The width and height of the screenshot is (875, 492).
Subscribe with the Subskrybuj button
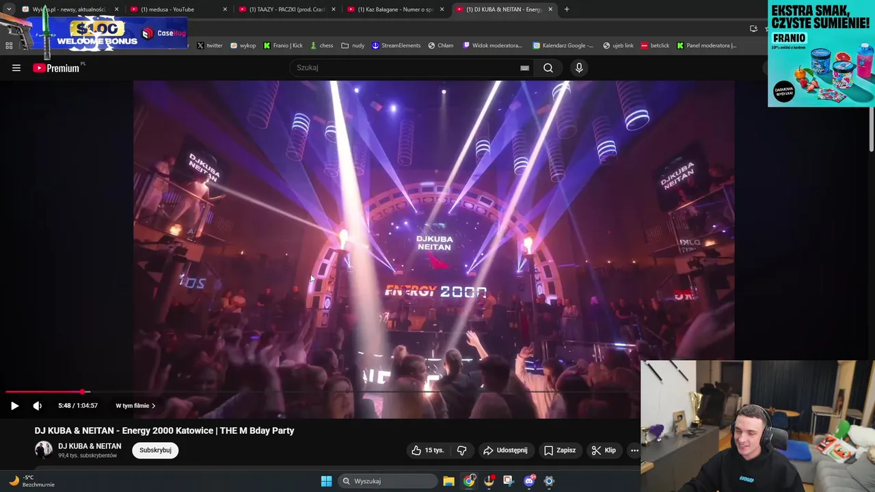pyautogui.click(x=155, y=450)
